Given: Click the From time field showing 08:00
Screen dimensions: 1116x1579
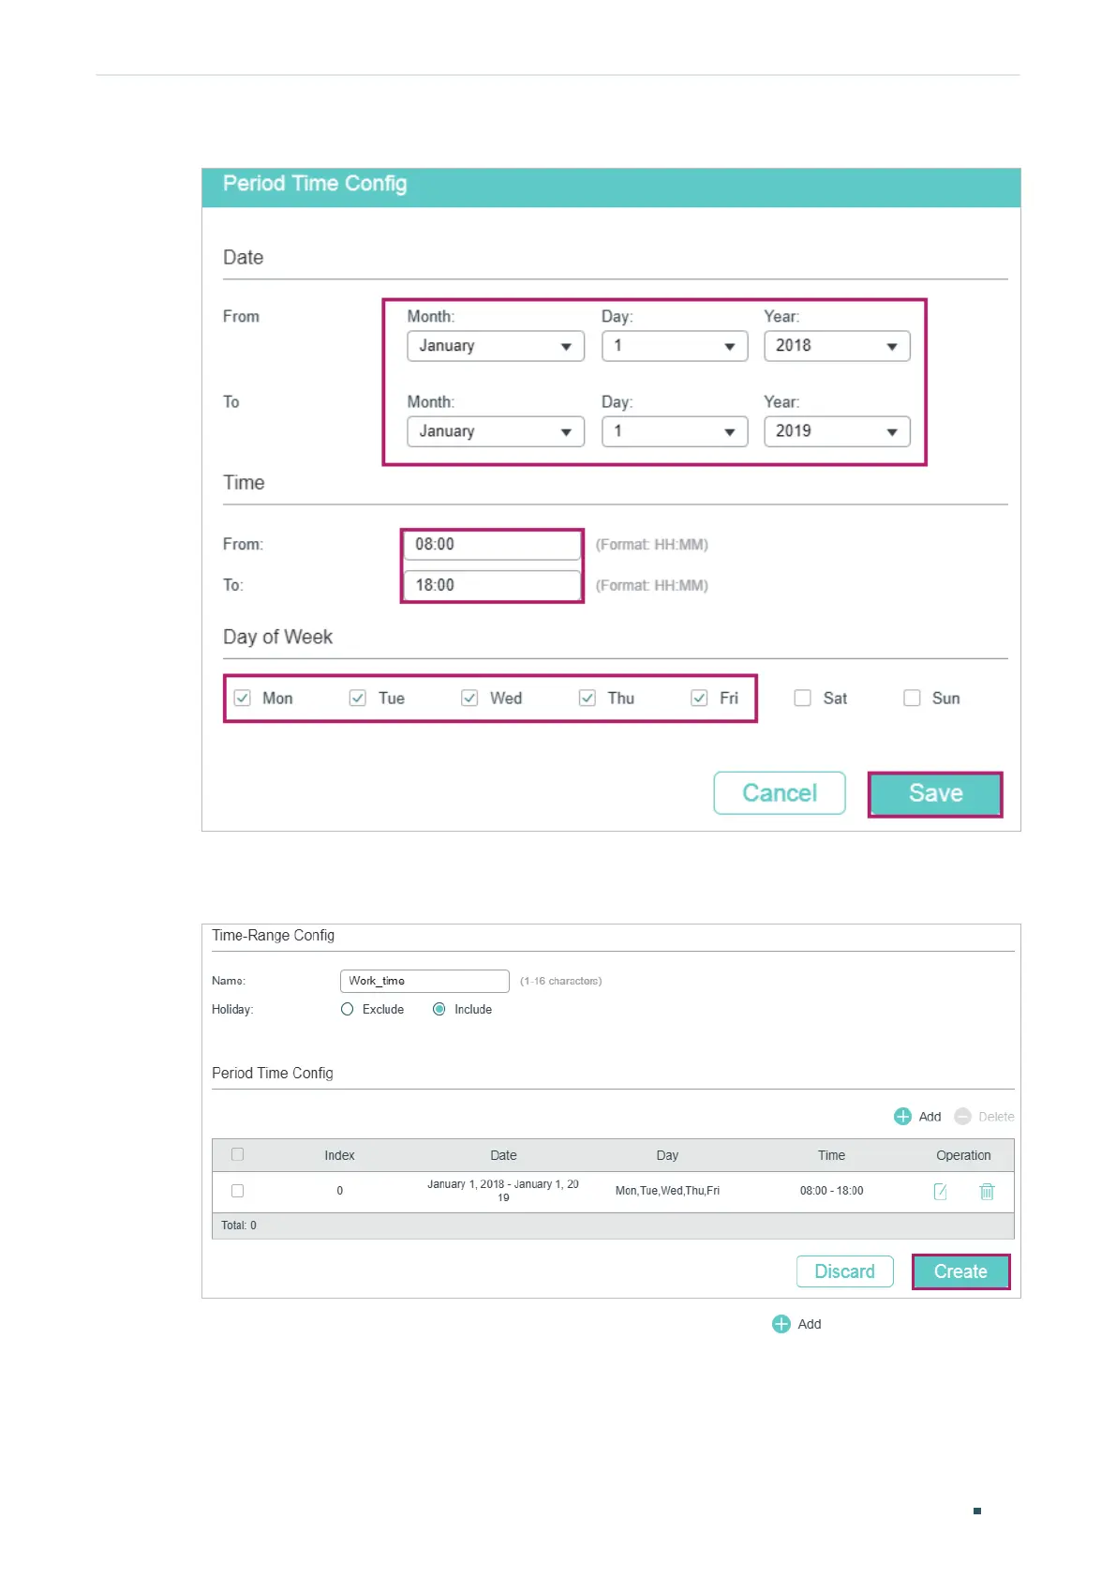Looking at the screenshot, I should (492, 545).
